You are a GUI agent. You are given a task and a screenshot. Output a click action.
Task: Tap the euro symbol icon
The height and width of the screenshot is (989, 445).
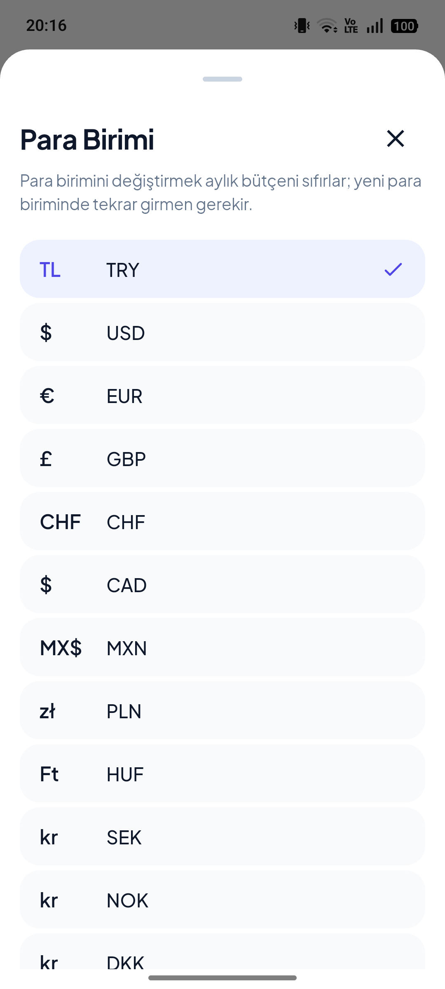point(47,396)
